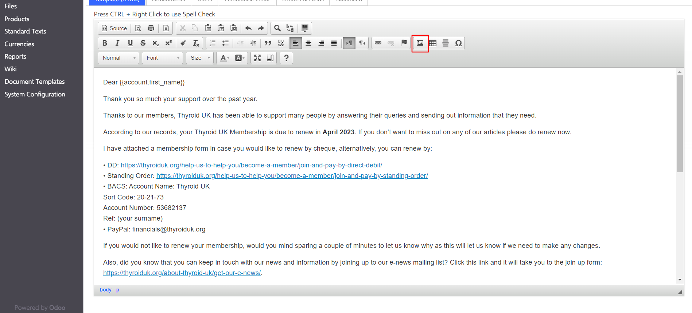This screenshot has height=313, width=692.
Task: Toggle bold formatting
Action: click(x=105, y=43)
